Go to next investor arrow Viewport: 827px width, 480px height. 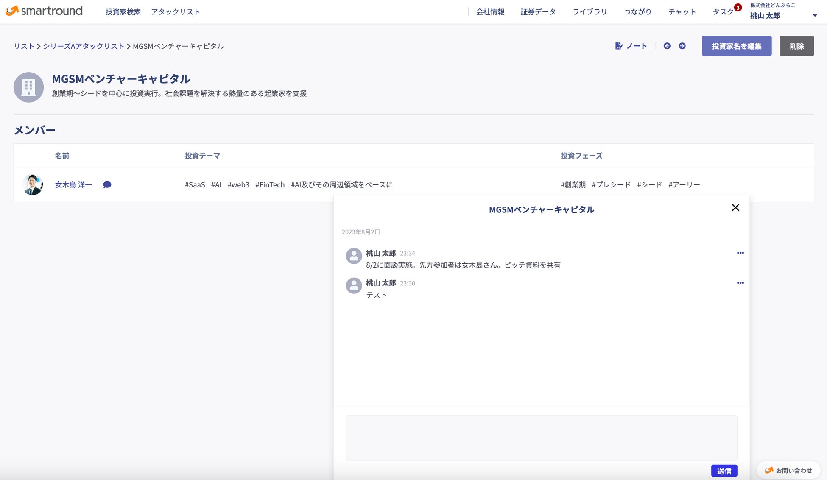pos(682,46)
